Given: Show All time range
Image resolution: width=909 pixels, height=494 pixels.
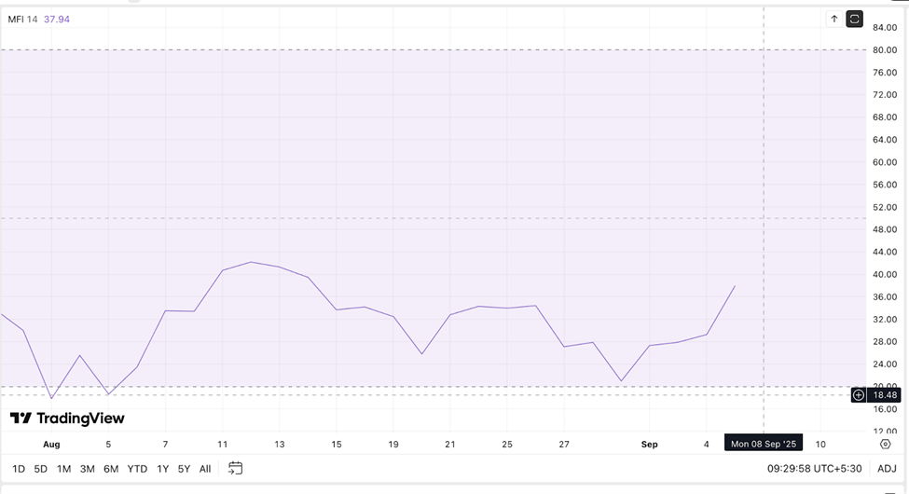Looking at the screenshot, I should pos(205,469).
